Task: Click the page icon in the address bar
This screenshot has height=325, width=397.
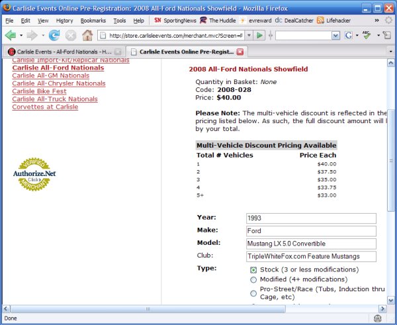Action: pyautogui.click(x=103, y=36)
